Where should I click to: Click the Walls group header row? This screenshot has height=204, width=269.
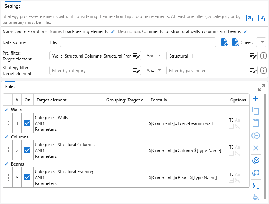tap(126, 110)
